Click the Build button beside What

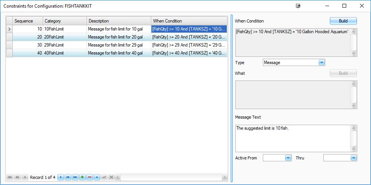click(343, 73)
